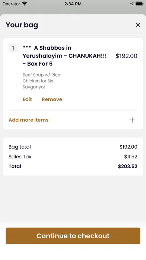Select the quantity badge showing 1
This screenshot has height=260, width=146.
coord(13,48)
